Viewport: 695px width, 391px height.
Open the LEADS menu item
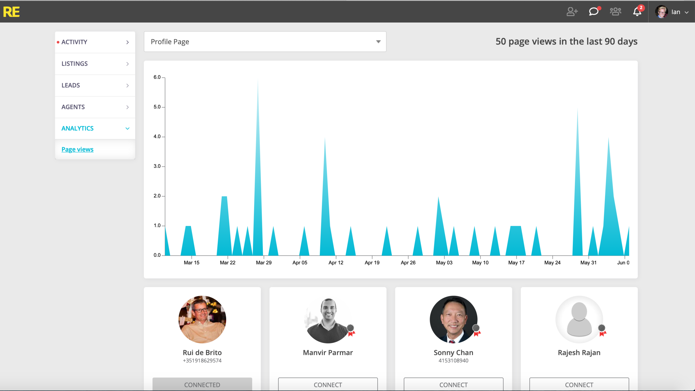pyautogui.click(x=95, y=85)
